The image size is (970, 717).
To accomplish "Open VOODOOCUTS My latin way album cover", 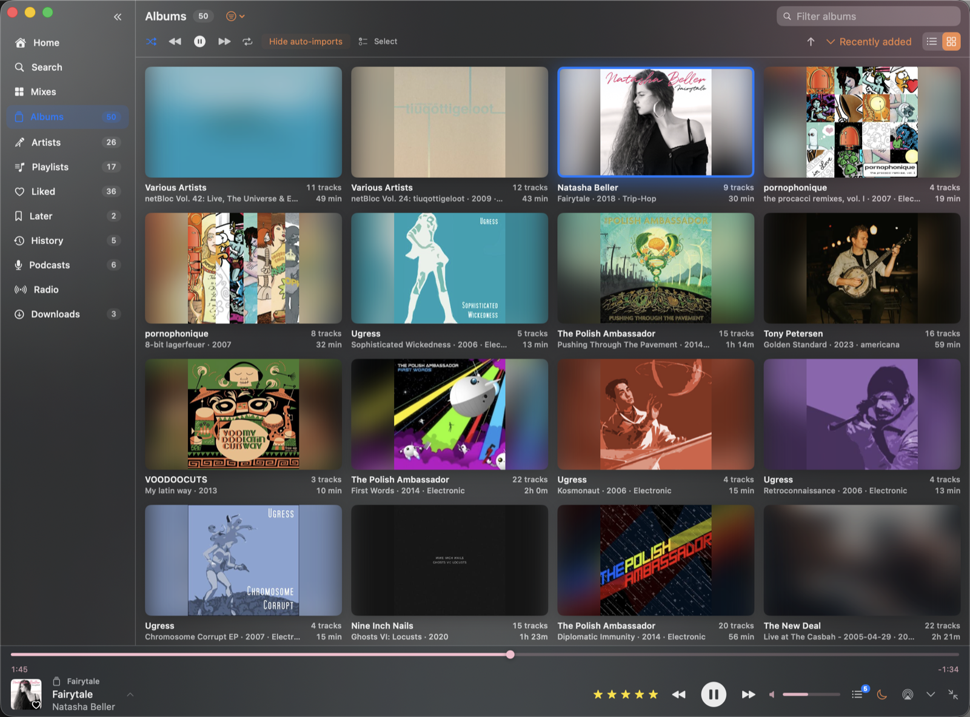I will coord(243,414).
